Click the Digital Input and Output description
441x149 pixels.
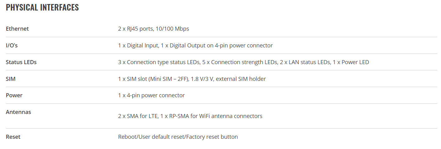[x=195, y=46]
